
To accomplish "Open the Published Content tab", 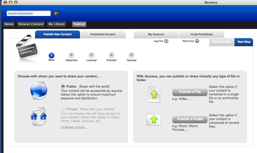I will click(103, 34).
